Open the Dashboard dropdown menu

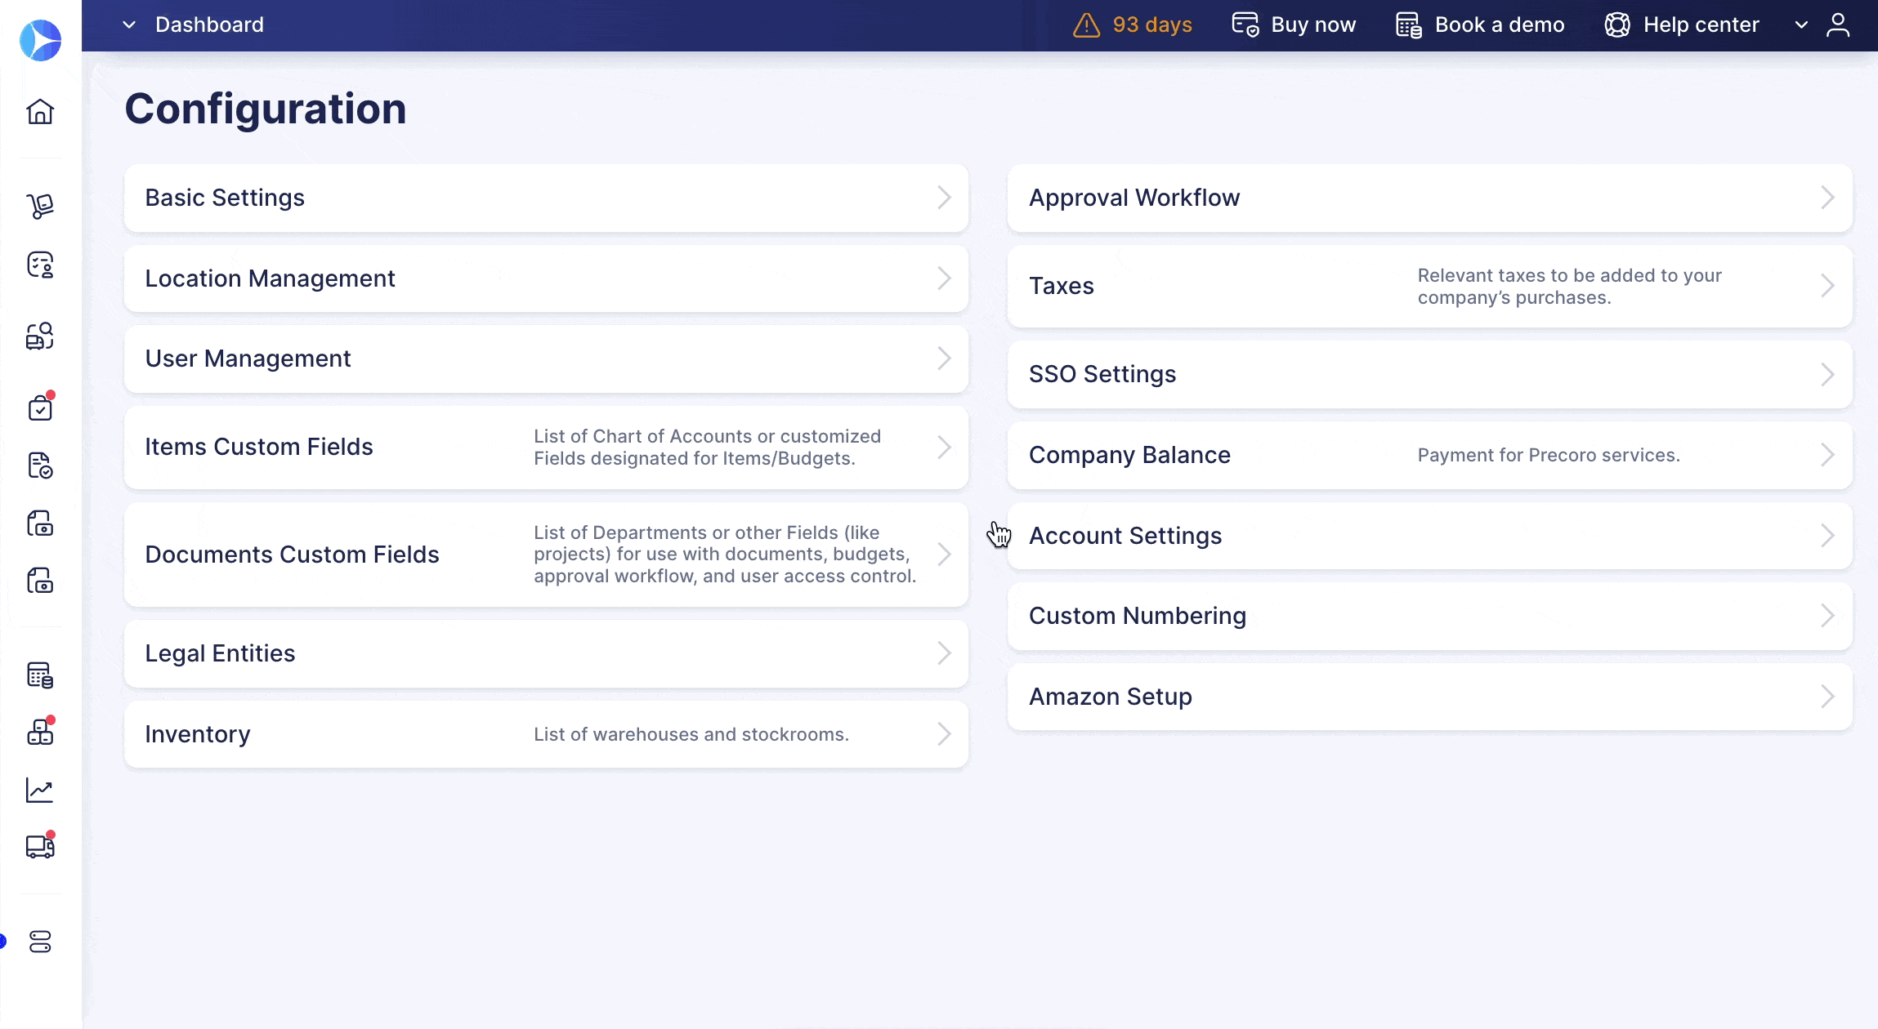click(128, 24)
